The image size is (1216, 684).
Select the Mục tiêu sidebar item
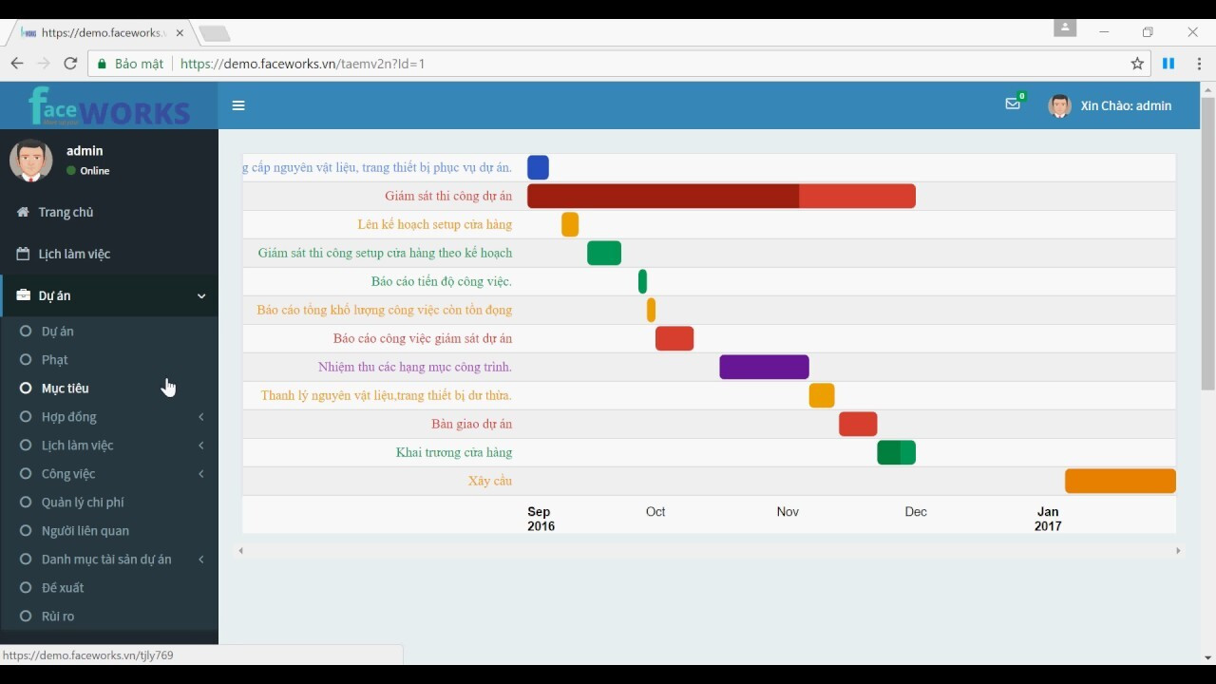[x=66, y=389]
